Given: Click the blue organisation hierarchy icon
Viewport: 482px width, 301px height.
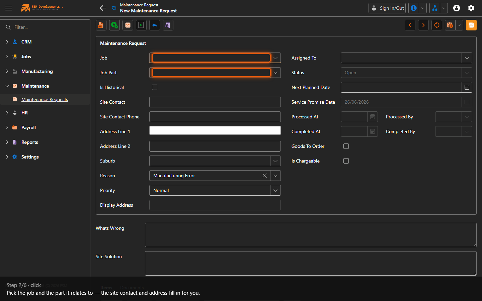Looking at the screenshot, I should click(x=434, y=8).
